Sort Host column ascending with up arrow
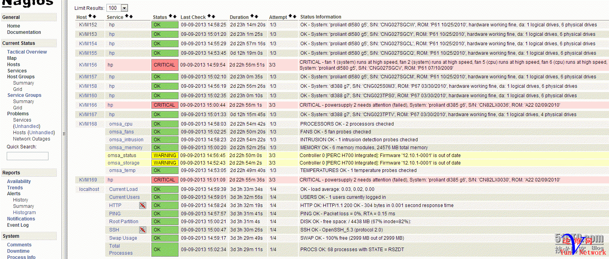 pyautogui.click(x=90, y=16)
